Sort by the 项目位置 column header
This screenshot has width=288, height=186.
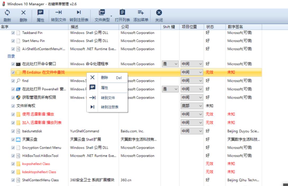192,27
